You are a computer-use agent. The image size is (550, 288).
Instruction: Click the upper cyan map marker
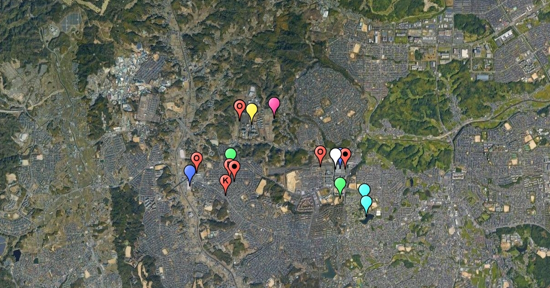[x=364, y=188]
